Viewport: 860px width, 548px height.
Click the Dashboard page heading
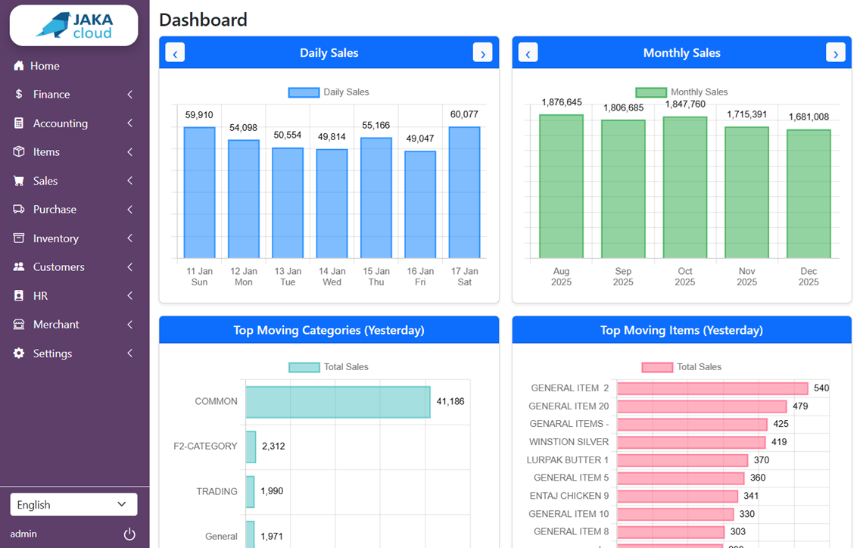[203, 20]
